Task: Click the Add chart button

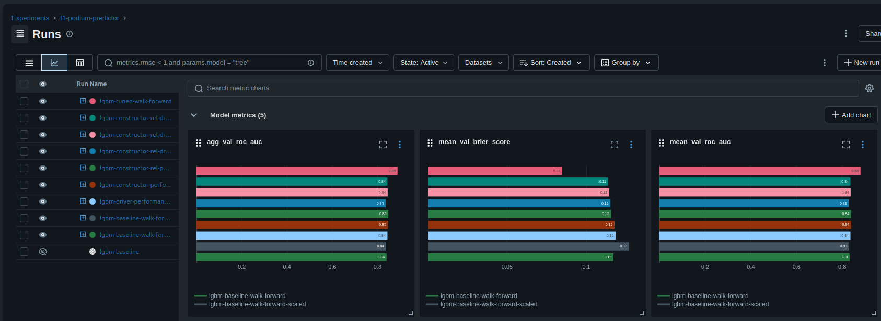Action: tap(851, 115)
